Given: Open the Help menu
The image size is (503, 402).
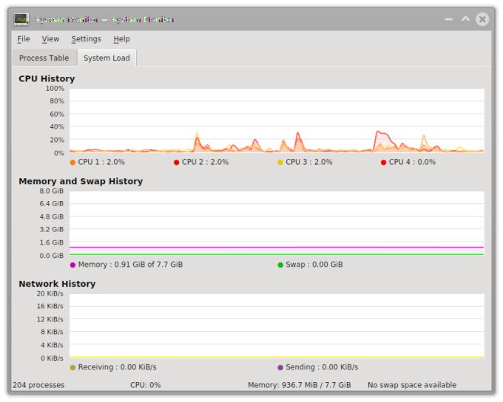Looking at the screenshot, I should (x=121, y=39).
